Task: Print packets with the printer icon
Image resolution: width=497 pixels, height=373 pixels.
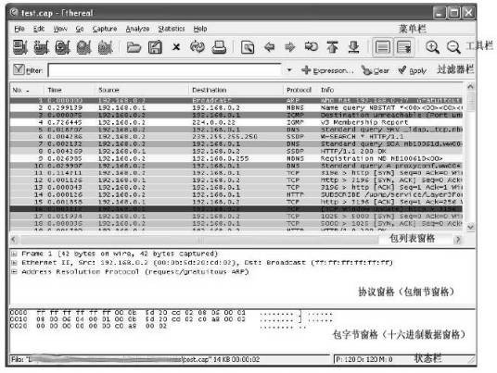Action: pos(219,47)
